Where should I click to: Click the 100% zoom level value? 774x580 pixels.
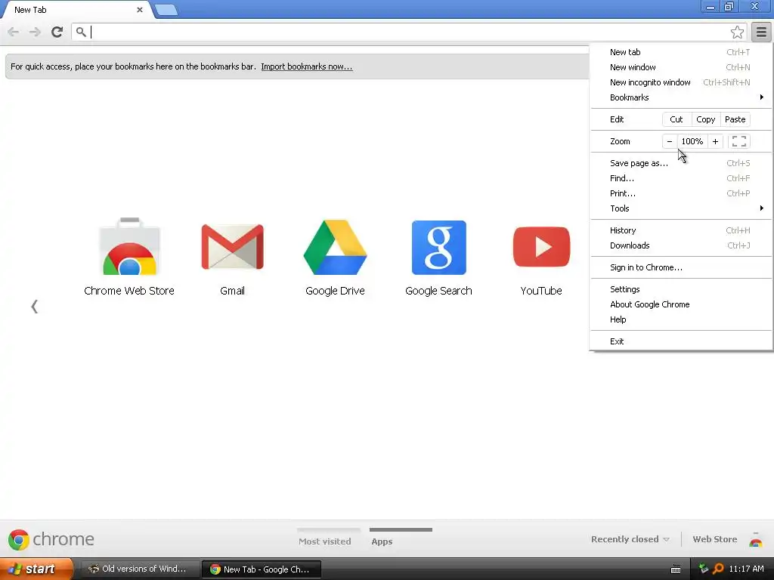692,141
